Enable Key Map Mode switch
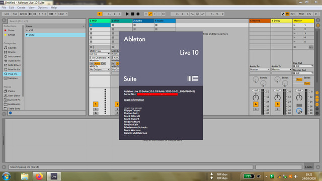 [293, 14]
